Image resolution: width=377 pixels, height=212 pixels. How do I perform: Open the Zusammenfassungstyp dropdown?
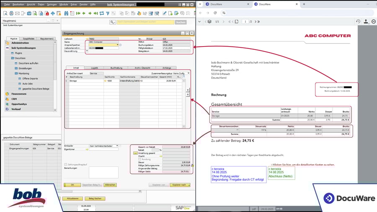click(x=188, y=73)
